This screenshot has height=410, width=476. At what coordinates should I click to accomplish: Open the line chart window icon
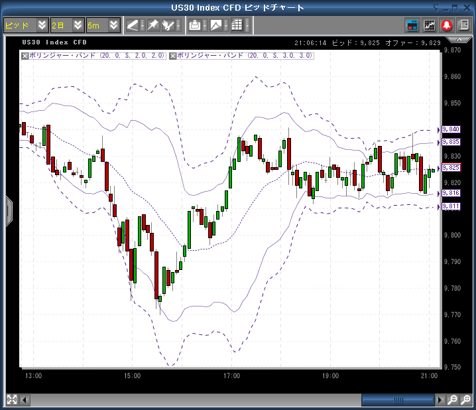tap(430, 25)
